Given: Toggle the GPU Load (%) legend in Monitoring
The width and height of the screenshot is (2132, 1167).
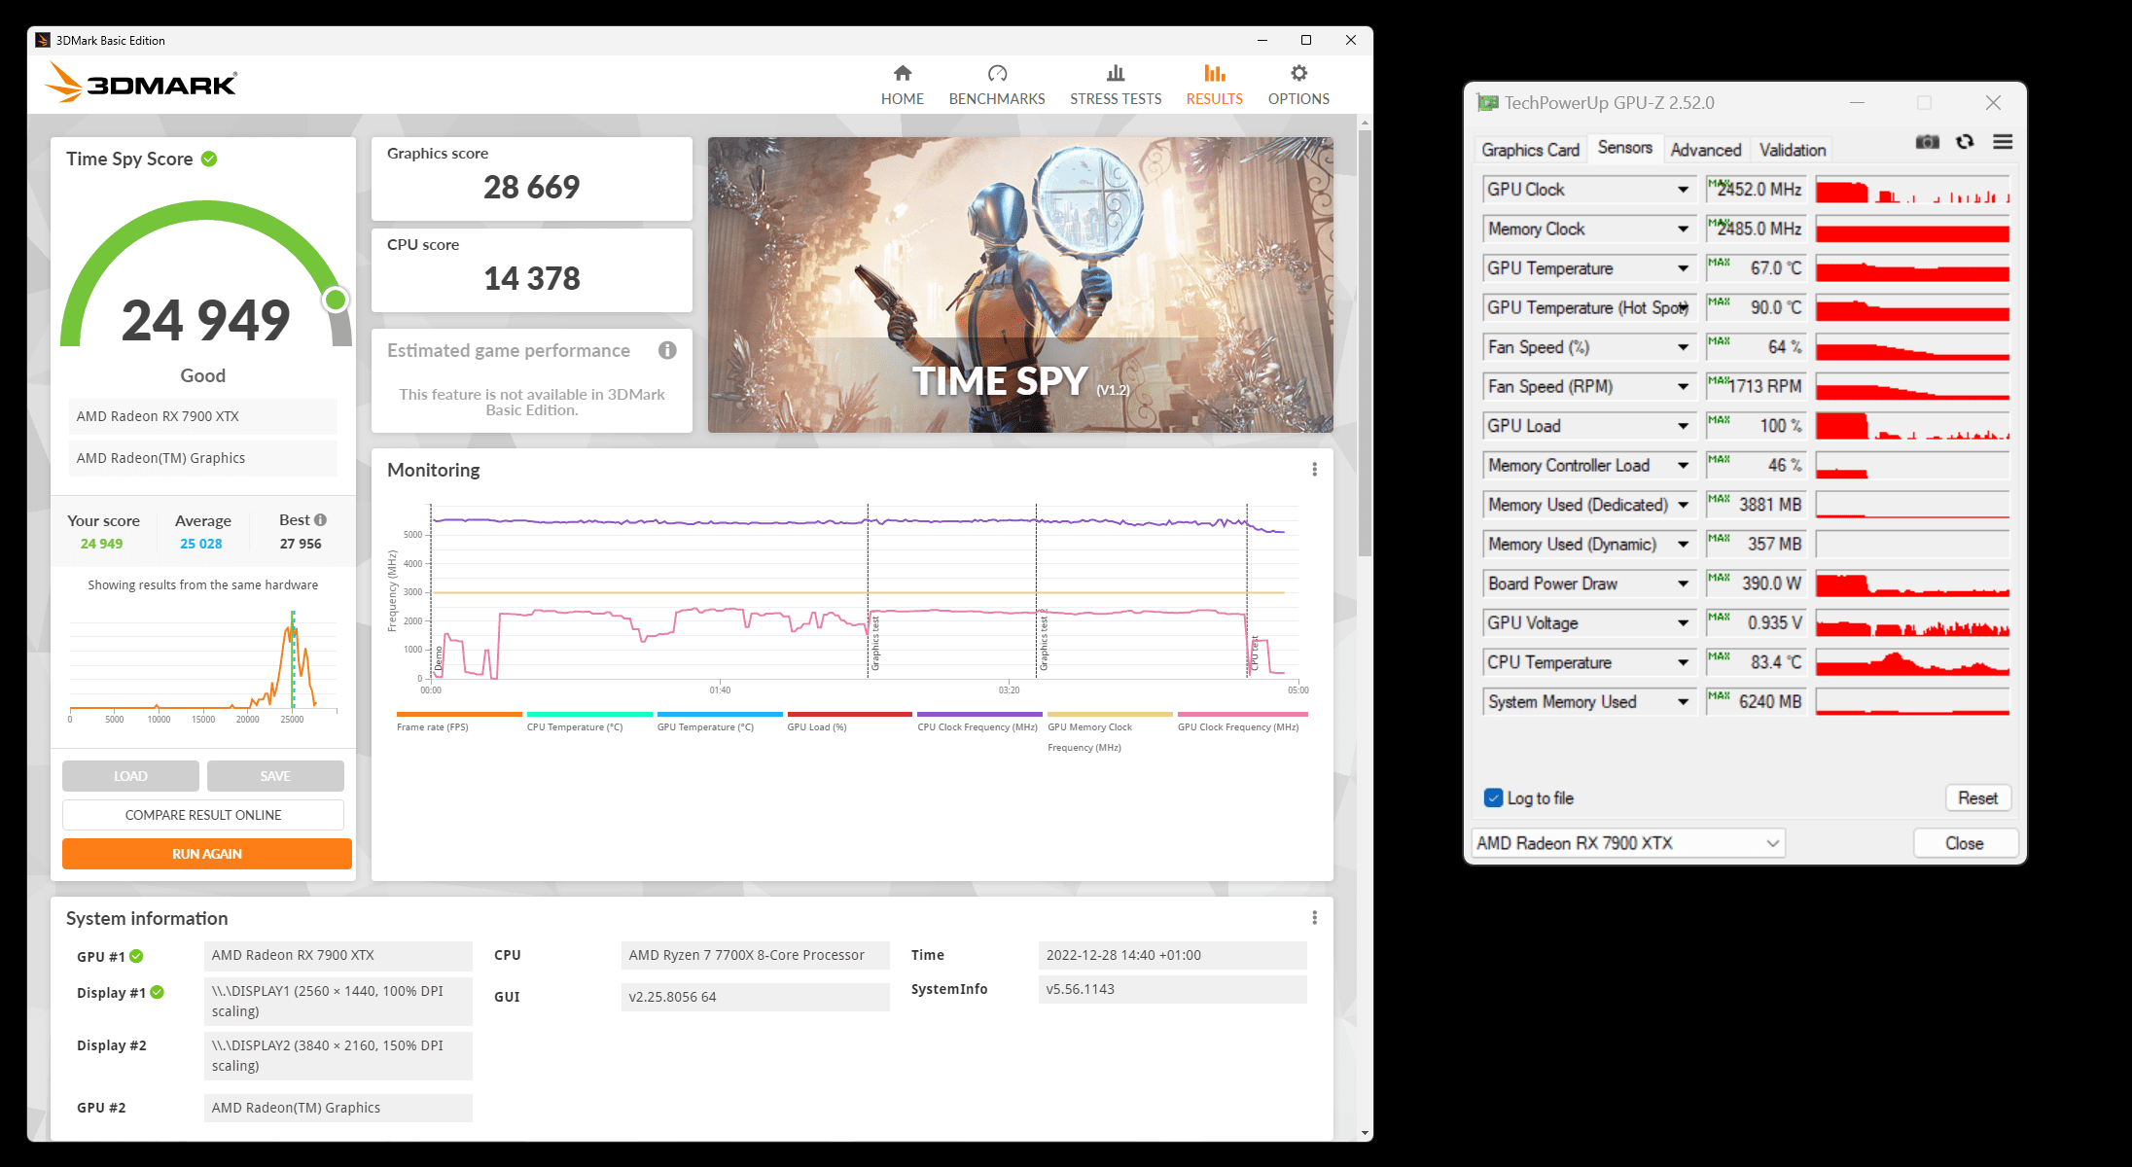Looking at the screenshot, I should click(x=849, y=722).
